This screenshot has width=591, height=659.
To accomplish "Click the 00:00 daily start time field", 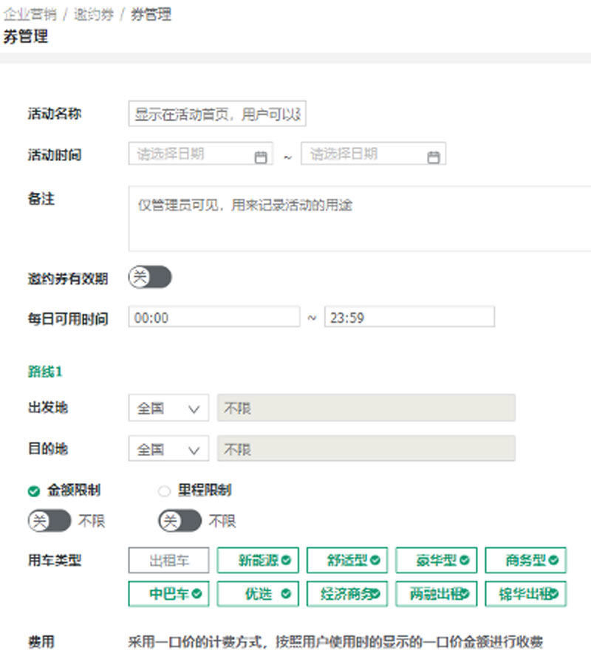I will (214, 317).
